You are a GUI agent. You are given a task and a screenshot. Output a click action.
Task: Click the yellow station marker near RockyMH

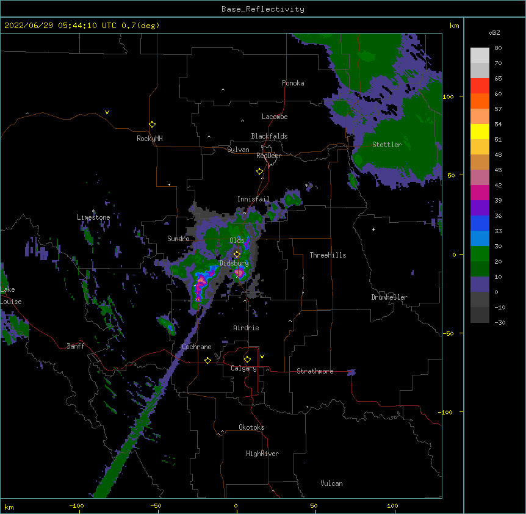pyautogui.click(x=152, y=124)
